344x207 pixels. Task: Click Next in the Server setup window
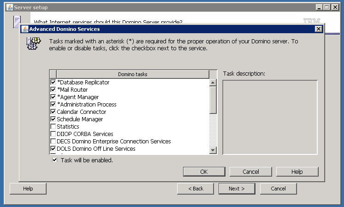[x=237, y=189]
